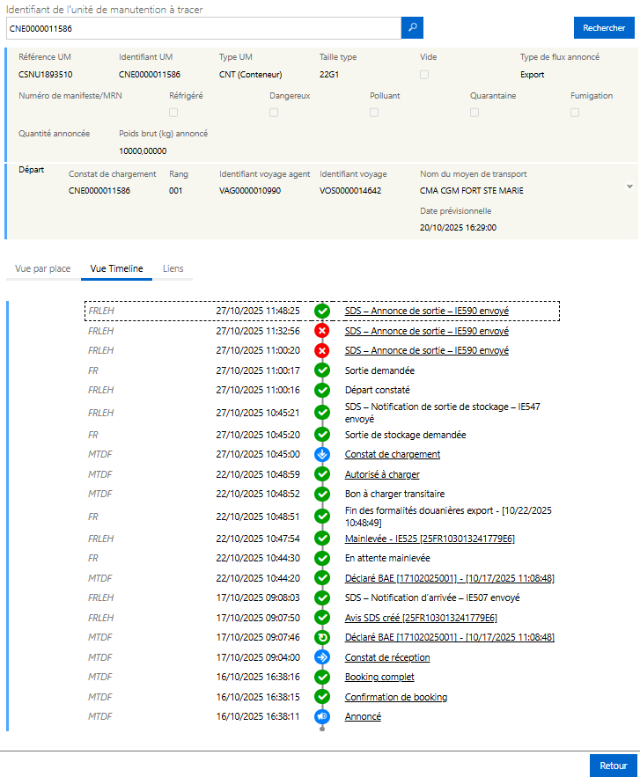Click green check icon of Booking complet

click(x=322, y=678)
